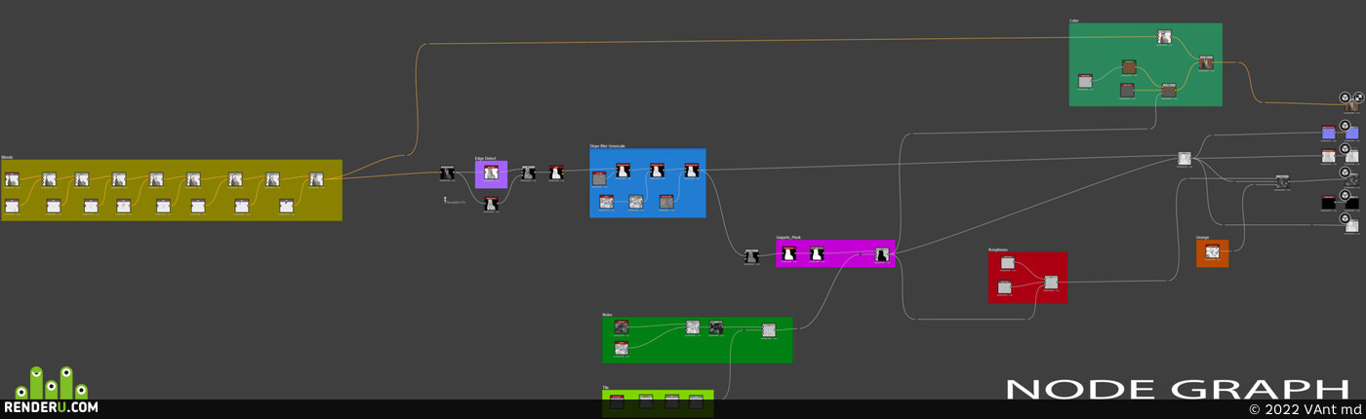
Task: Click the last blend node in Blends frame
Action: [316, 179]
